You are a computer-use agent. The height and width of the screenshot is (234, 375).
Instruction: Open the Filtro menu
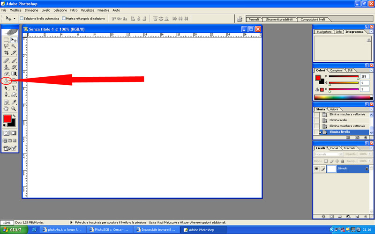[74, 10]
